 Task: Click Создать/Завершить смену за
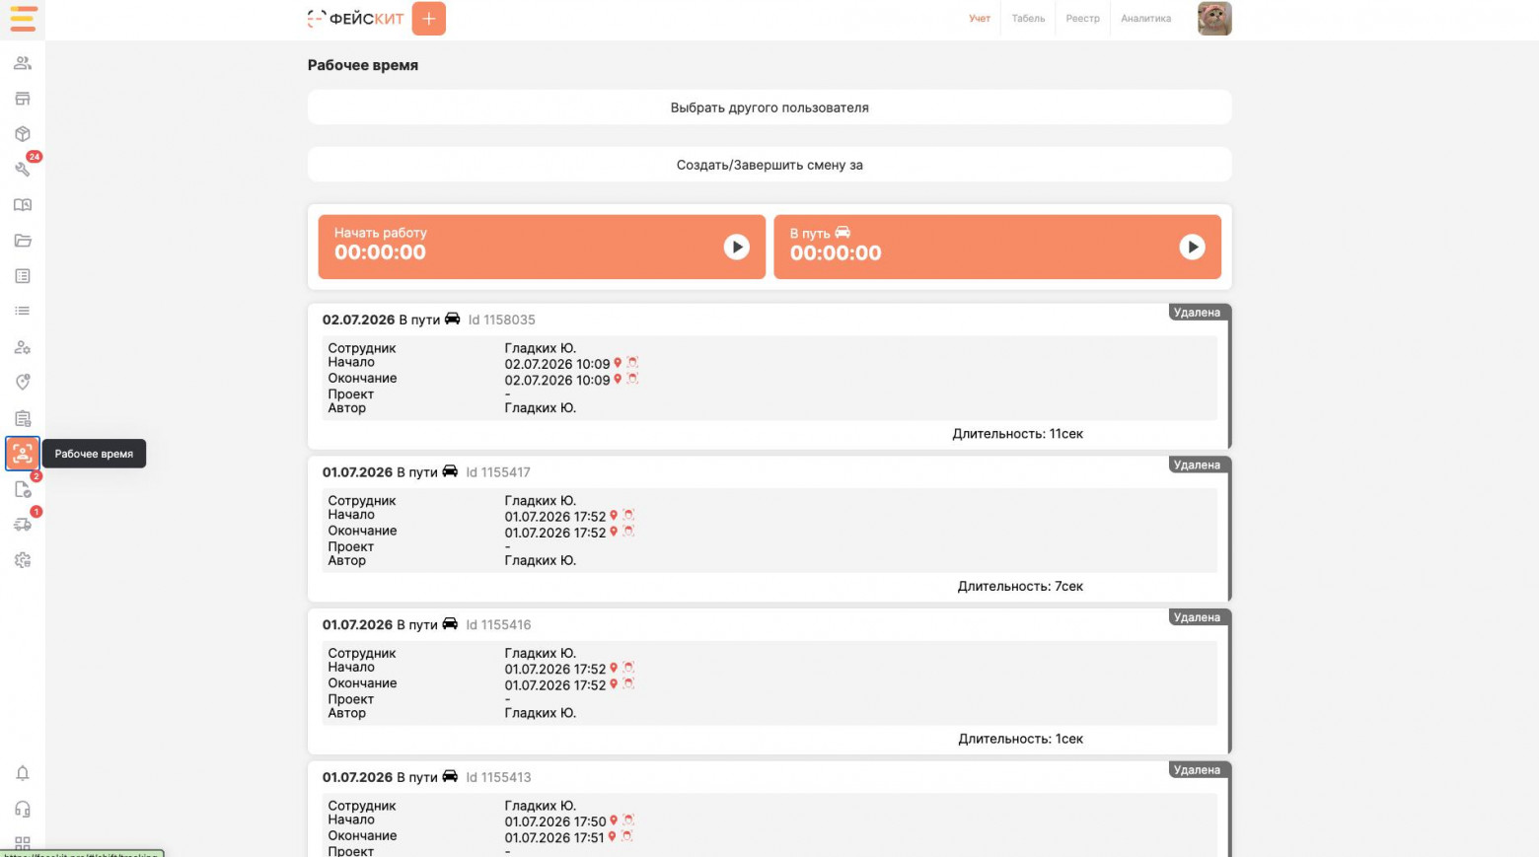(769, 165)
